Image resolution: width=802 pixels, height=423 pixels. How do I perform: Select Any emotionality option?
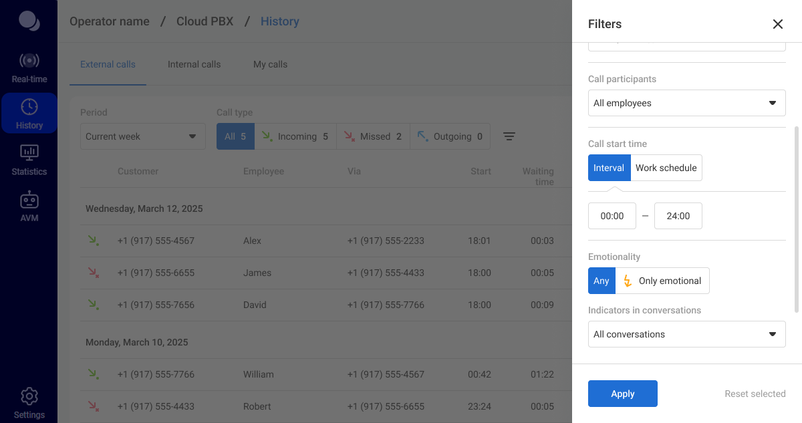(601, 281)
